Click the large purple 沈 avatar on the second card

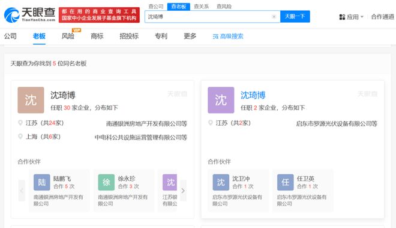pos(221,100)
